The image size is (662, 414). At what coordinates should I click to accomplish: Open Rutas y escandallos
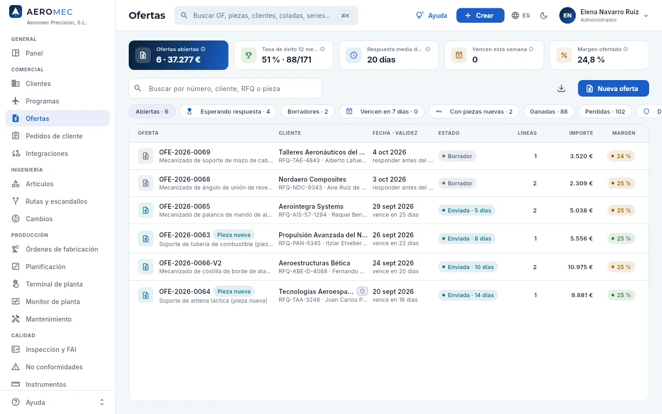tap(57, 201)
